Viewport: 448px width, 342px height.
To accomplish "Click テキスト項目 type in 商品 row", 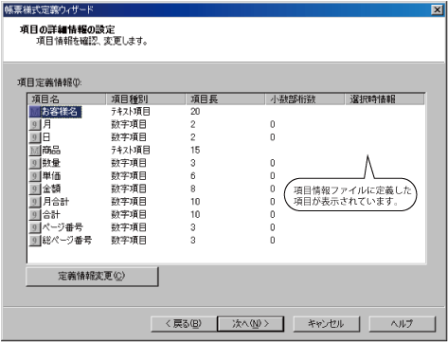I will [131, 151].
